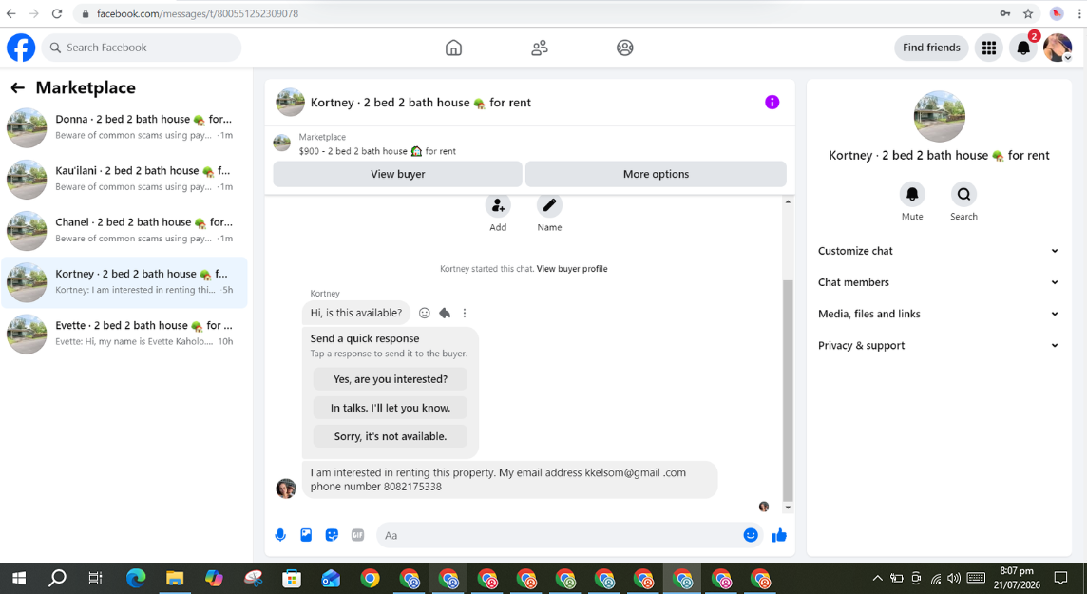Click in Search Facebook field
Image resolution: width=1087 pixels, height=594 pixels.
tap(142, 48)
